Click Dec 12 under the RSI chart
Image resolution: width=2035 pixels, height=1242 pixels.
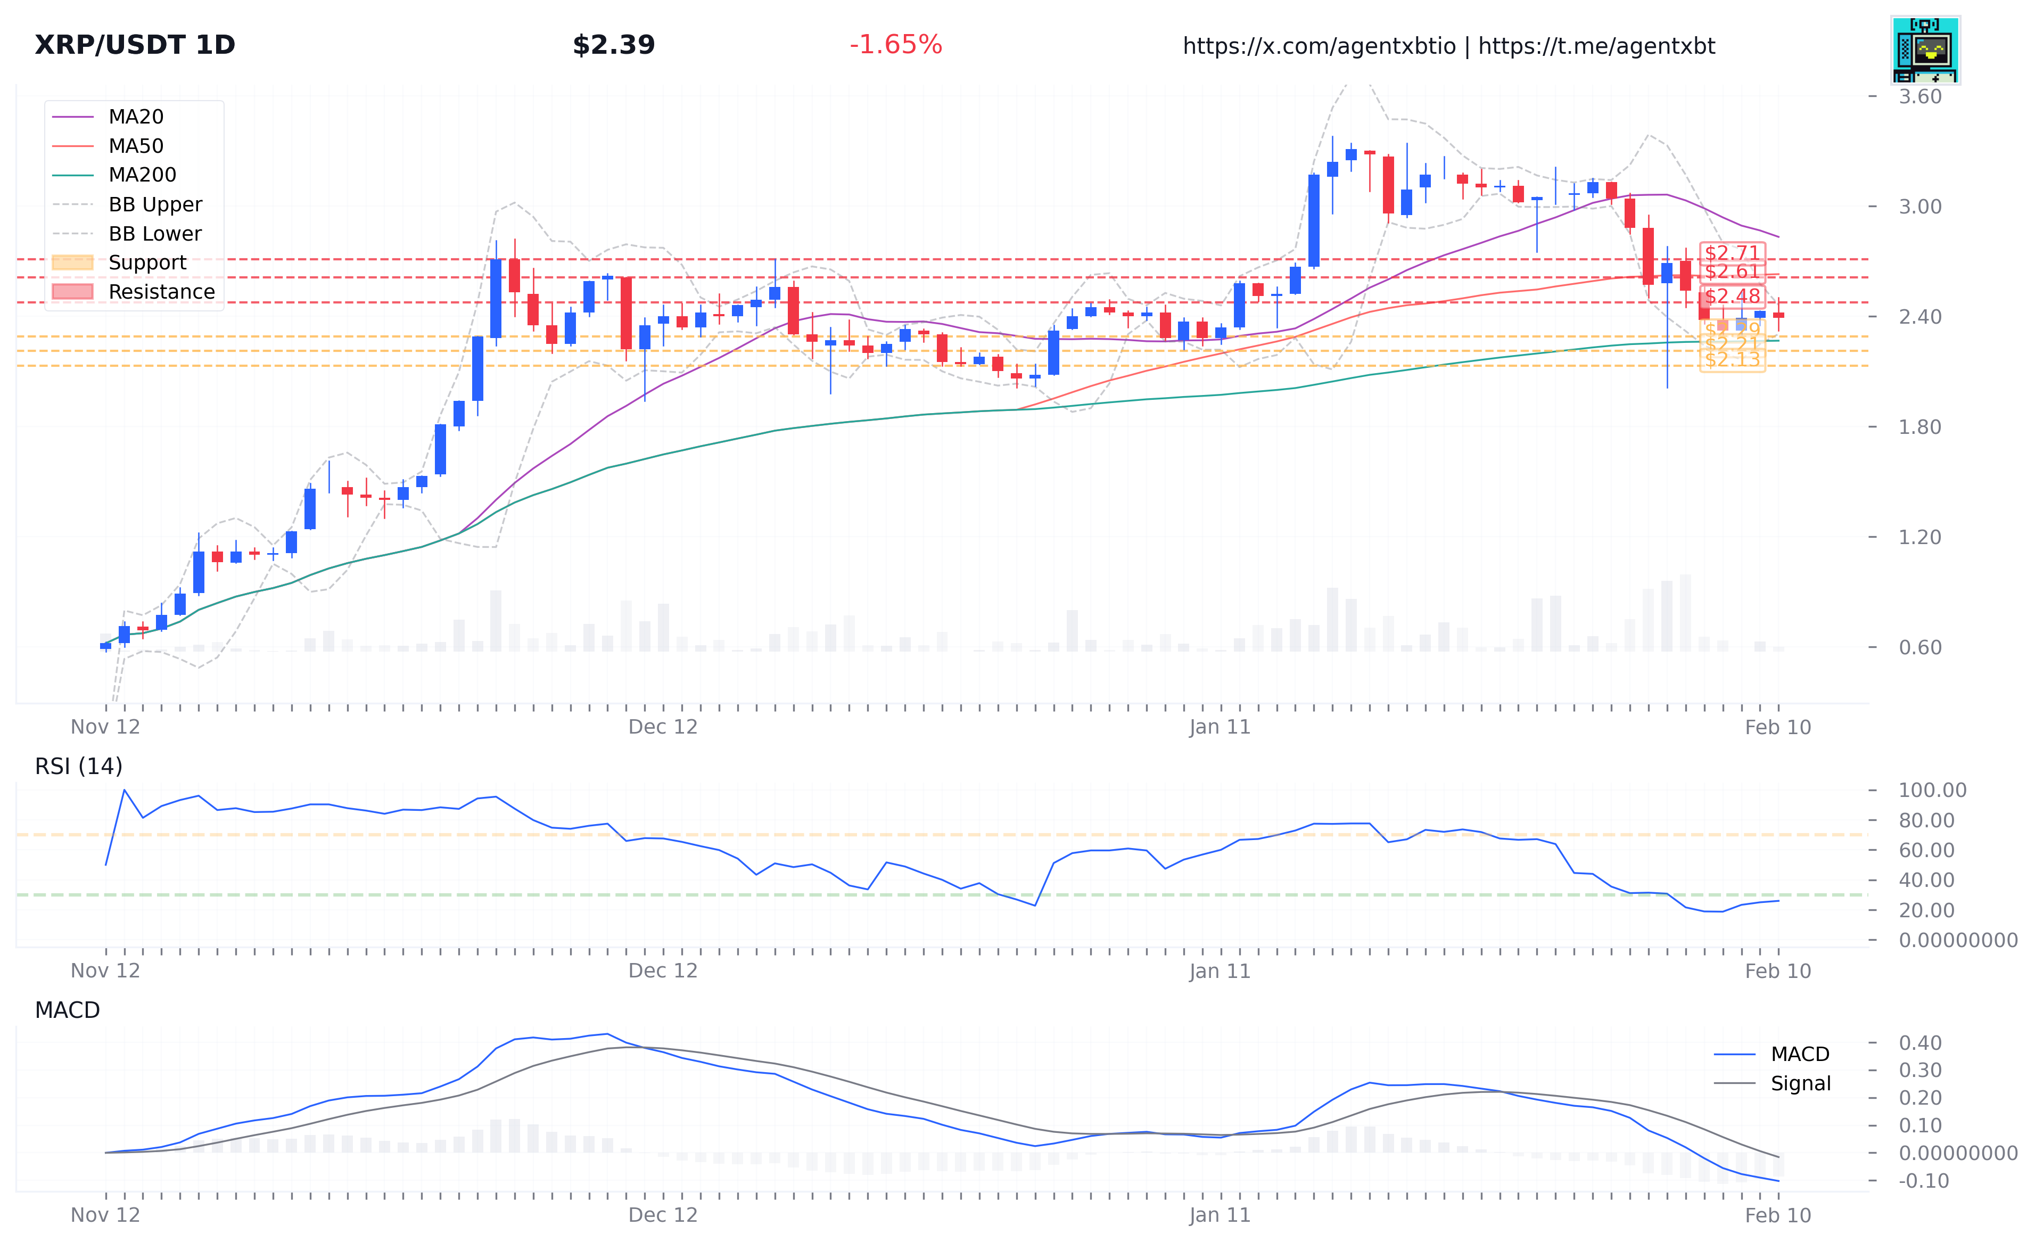click(663, 971)
